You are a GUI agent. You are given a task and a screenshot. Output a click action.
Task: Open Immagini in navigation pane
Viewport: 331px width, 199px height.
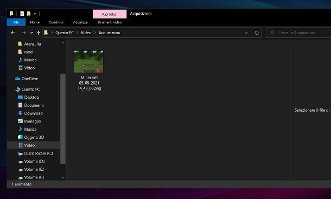[x=33, y=121]
